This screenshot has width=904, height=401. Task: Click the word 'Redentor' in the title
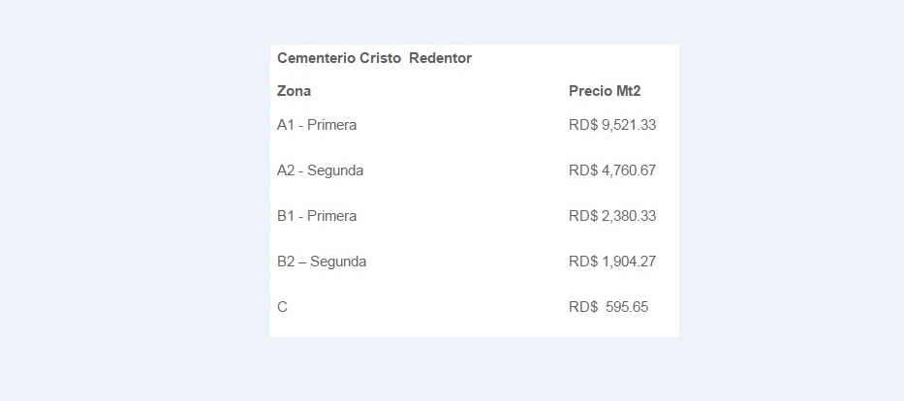440,58
